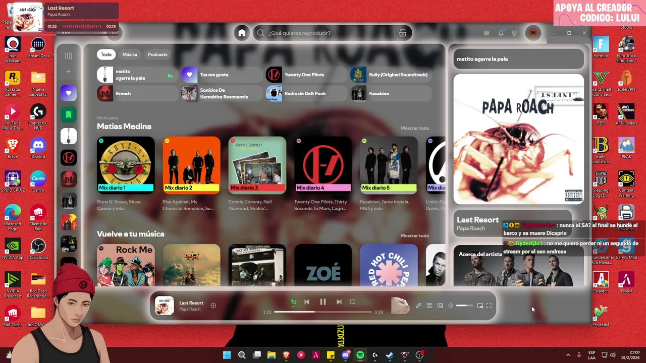Create a playlist with the sidebar plus
The height and width of the screenshot is (363, 646).
tap(69, 72)
